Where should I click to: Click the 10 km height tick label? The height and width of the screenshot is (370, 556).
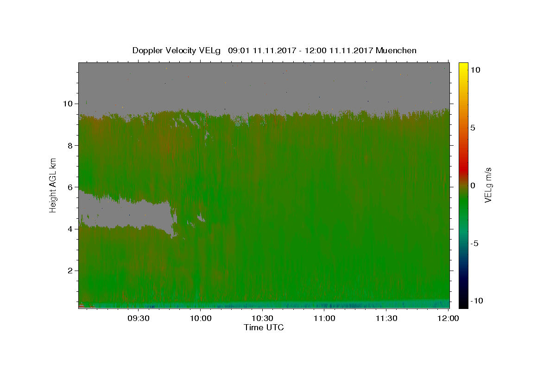click(68, 104)
